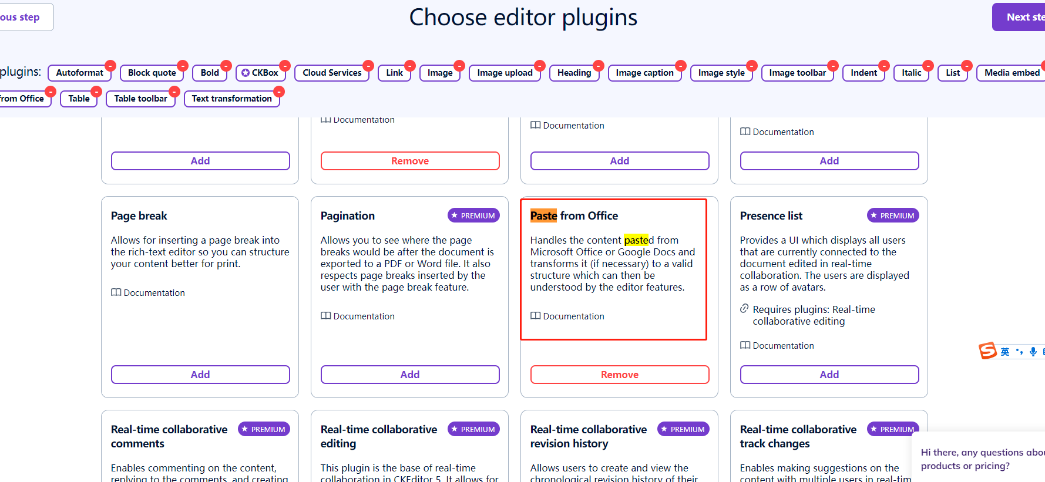
Task: Remove Text transformation via its minus badge
Action: coord(279,92)
